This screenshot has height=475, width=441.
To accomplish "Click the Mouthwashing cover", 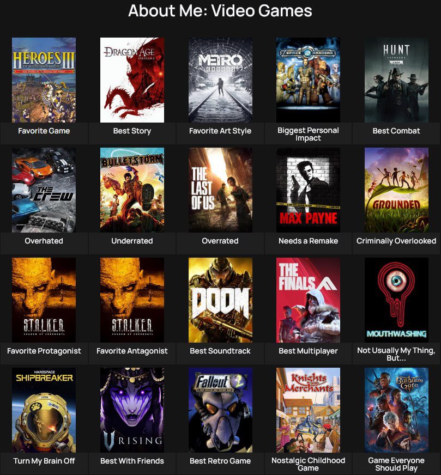I will [396, 300].
